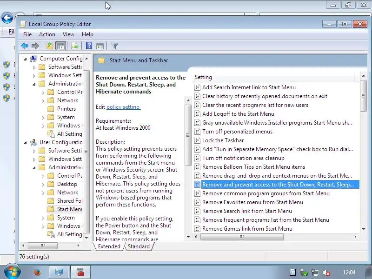Click the Export List toolbar icon
The image size is (372, 279).
click(75, 46)
